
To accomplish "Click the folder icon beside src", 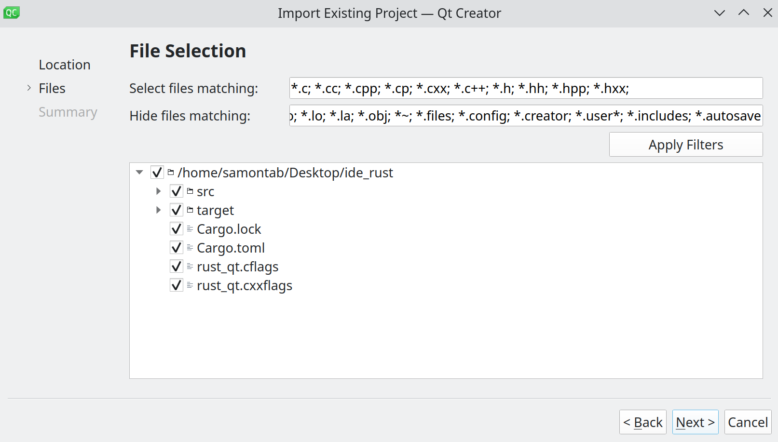I will pos(190,191).
